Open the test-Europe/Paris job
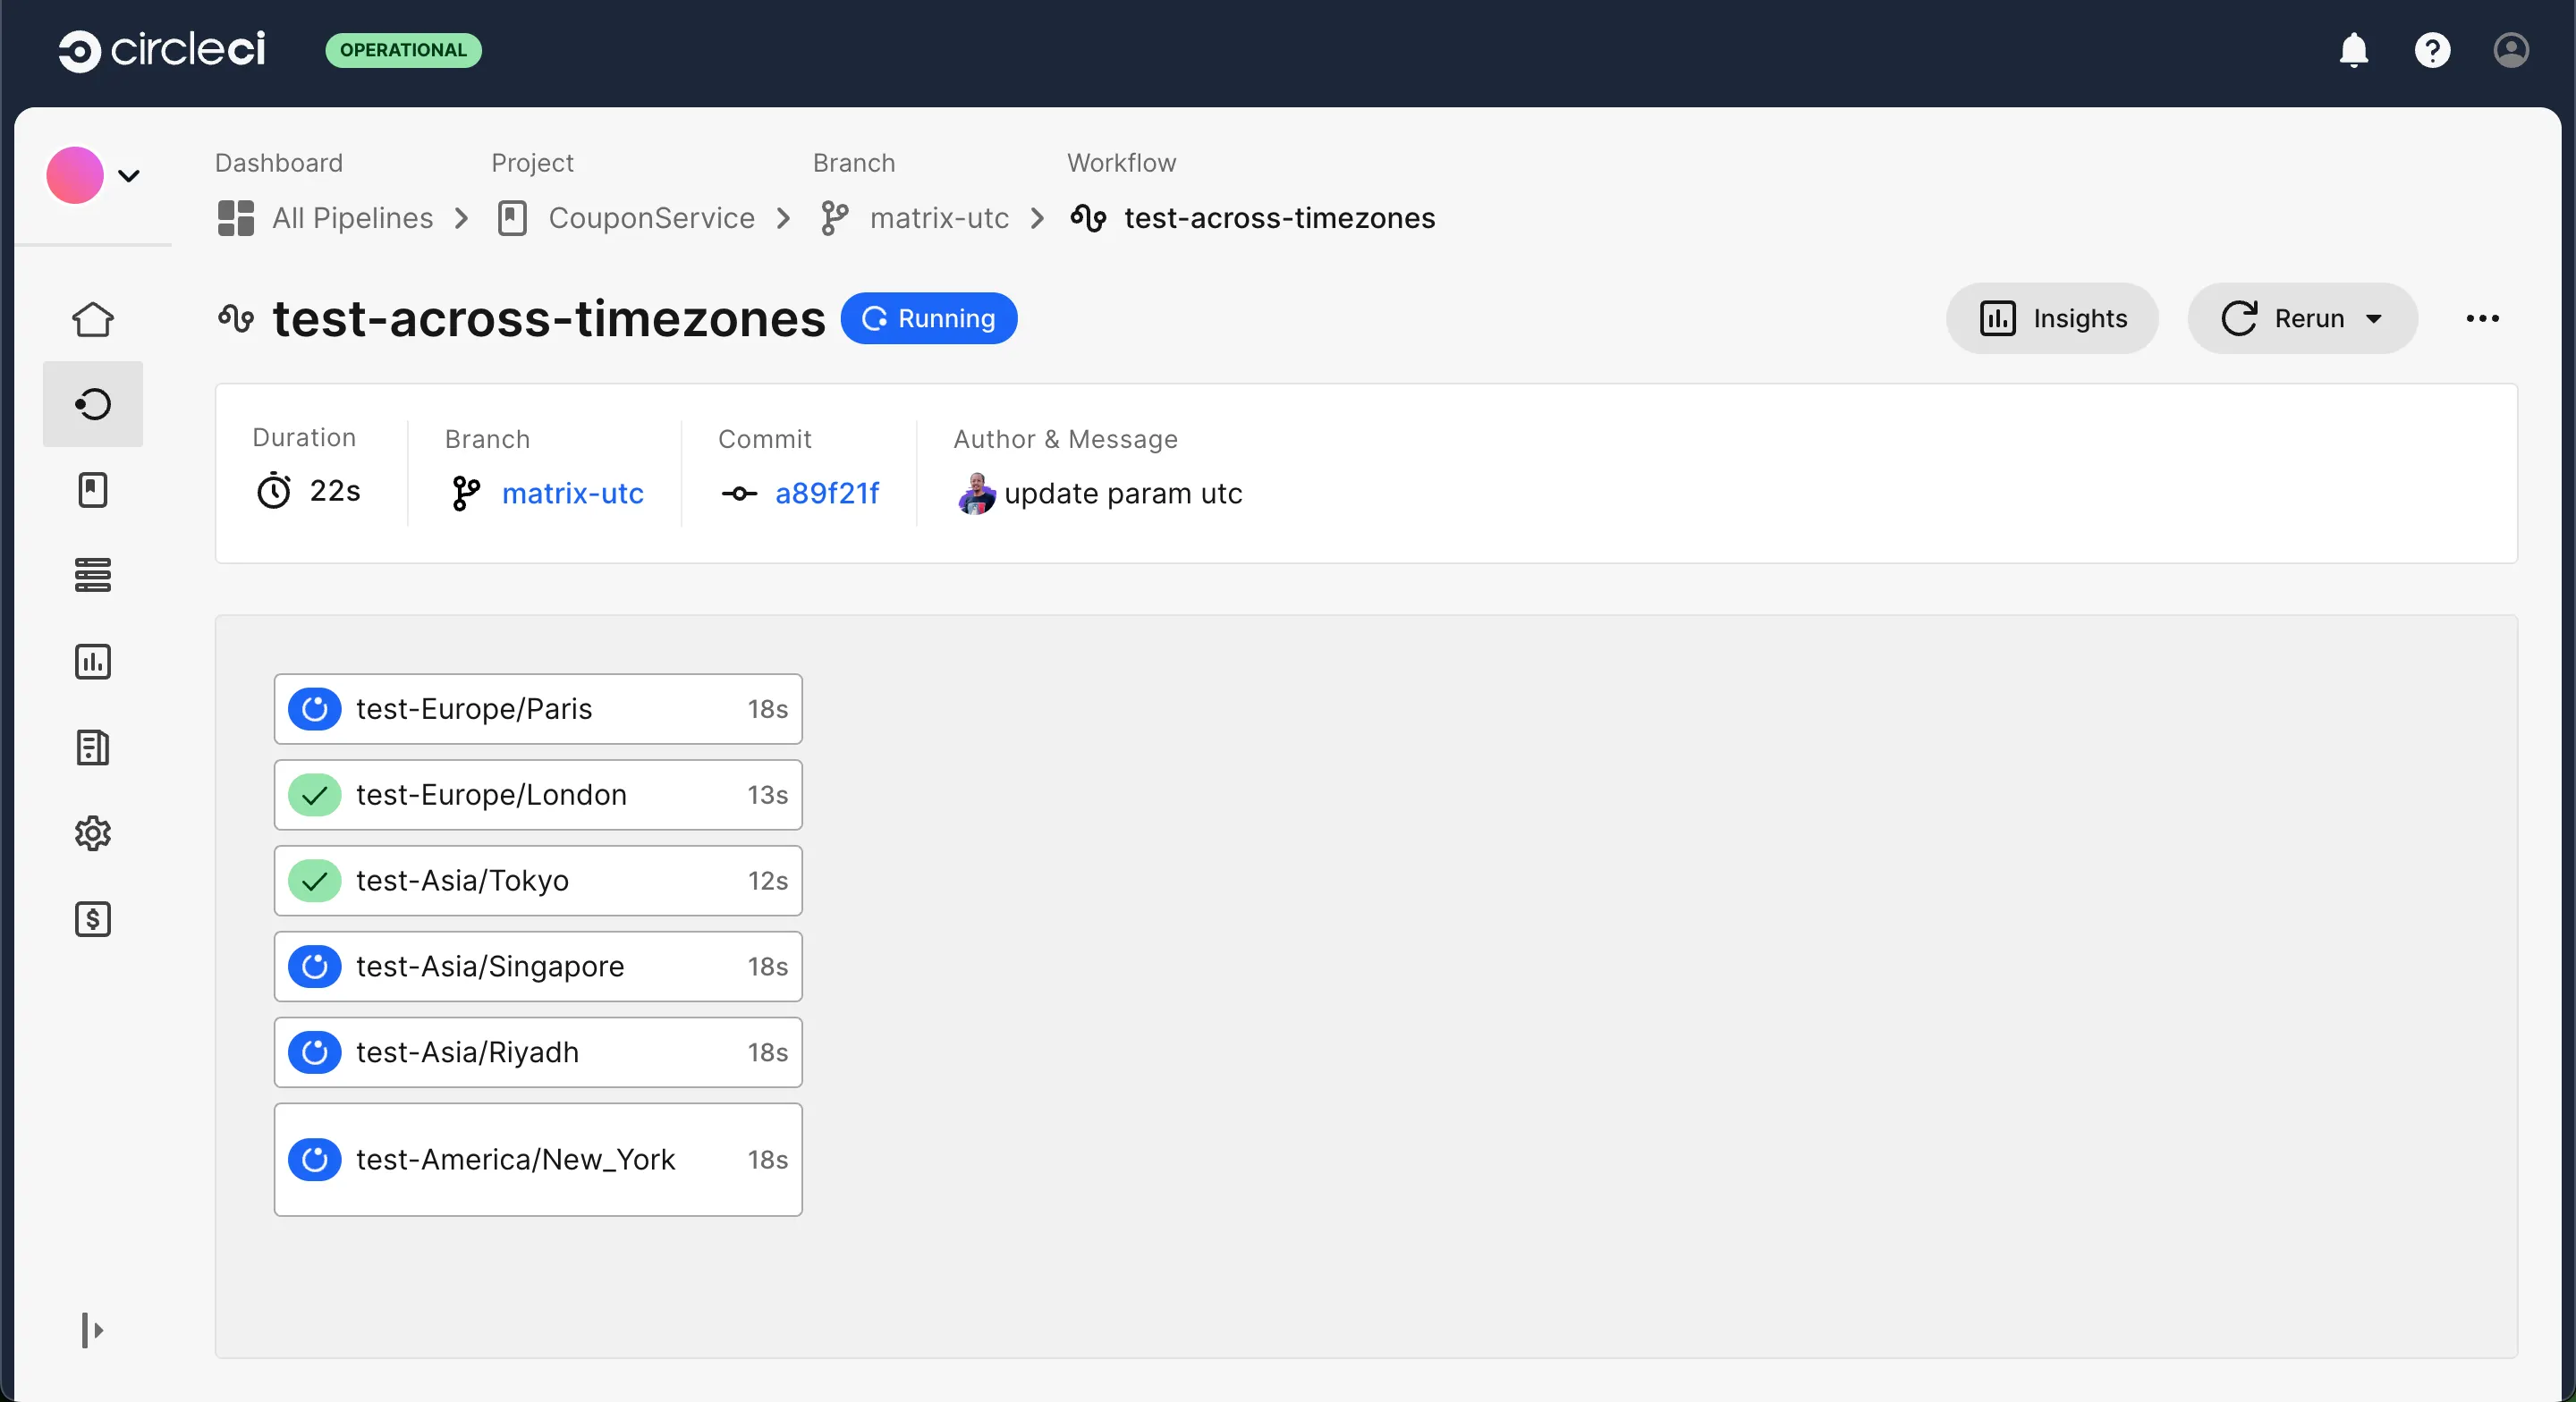The height and width of the screenshot is (1402, 2576). (538, 709)
